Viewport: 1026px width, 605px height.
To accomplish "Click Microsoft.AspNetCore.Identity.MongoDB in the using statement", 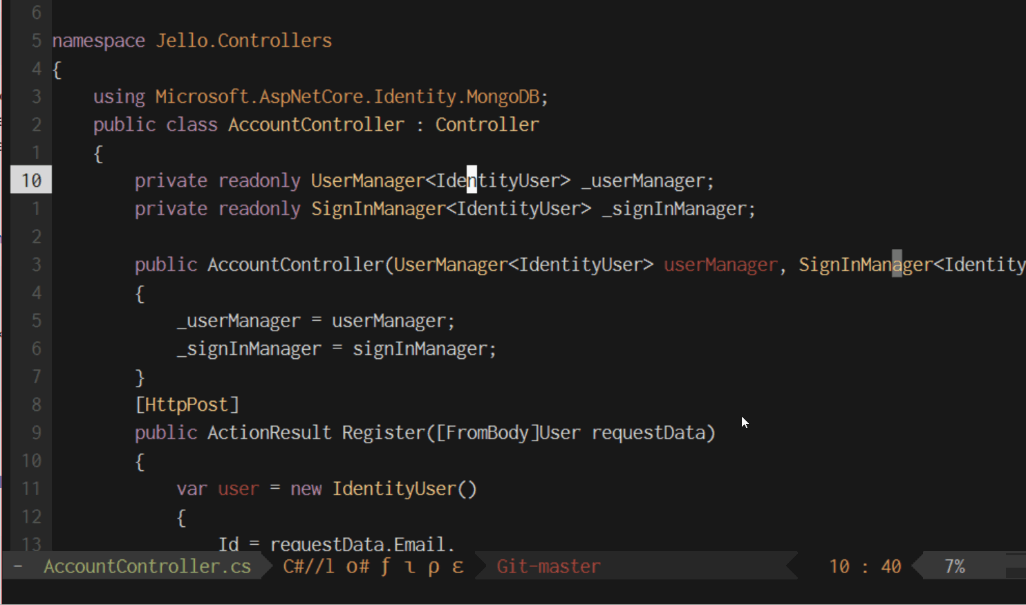I will coord(347,97).
